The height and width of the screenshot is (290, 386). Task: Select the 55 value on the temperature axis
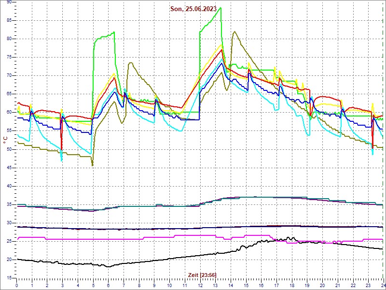pyautogui.click(x=9, y=131)
